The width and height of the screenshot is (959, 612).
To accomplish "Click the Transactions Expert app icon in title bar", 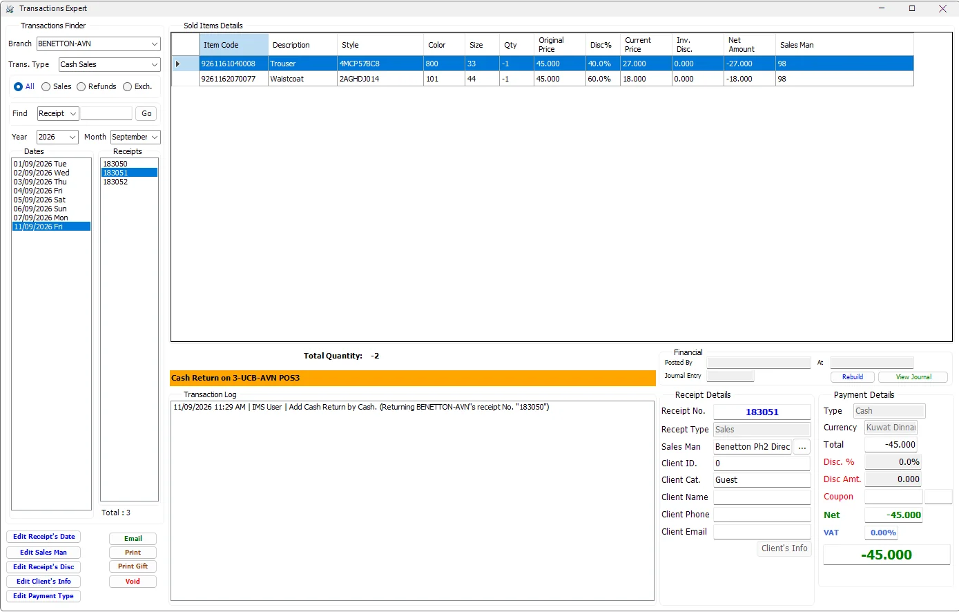I will pyautogui.click(x=10, y=9).
